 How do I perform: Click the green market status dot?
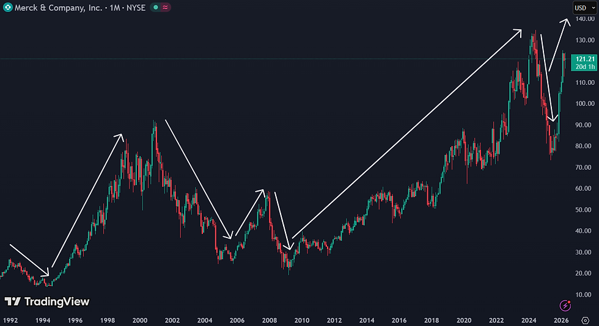(x=155, y=7)
